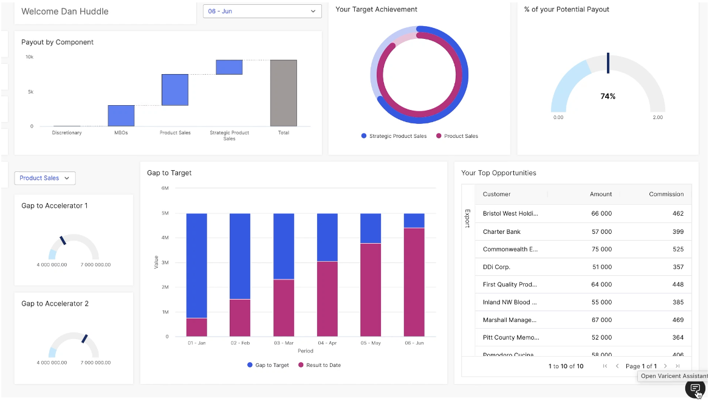Toggle the 'Gap to Target' legend entry
Viewport: 712px width, 401px height.
pyautogui.click(x=268, y=365)
